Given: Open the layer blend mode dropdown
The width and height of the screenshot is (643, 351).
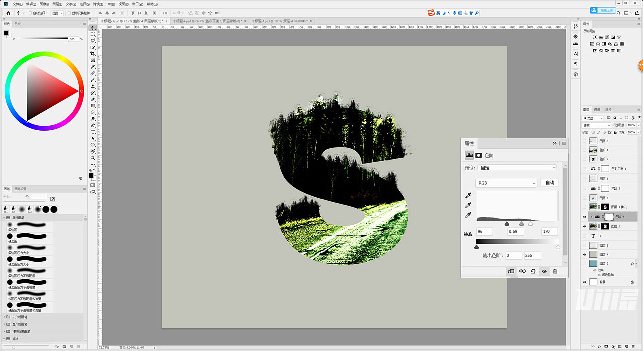Looking at the screenshot, I should pos(596,125).
